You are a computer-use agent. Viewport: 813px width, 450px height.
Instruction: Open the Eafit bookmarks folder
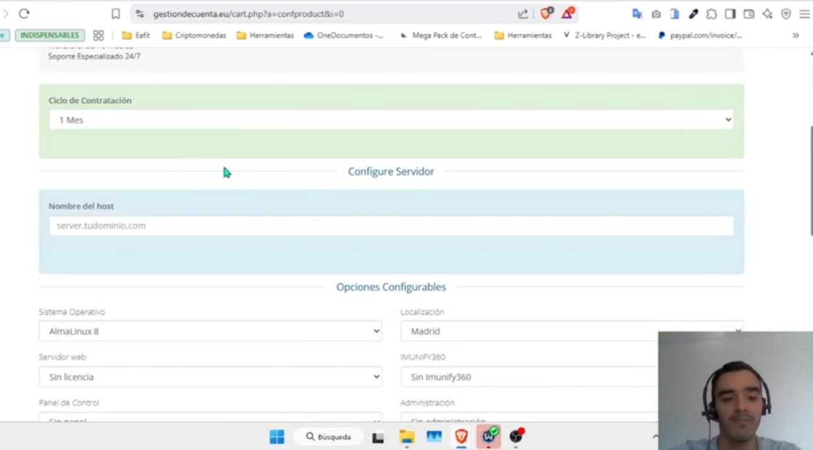pos(136,35)
